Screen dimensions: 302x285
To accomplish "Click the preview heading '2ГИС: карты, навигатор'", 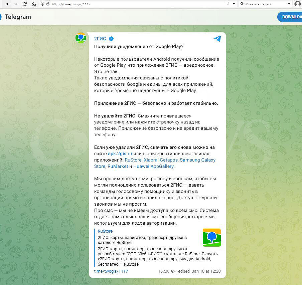I will [142, 240].
